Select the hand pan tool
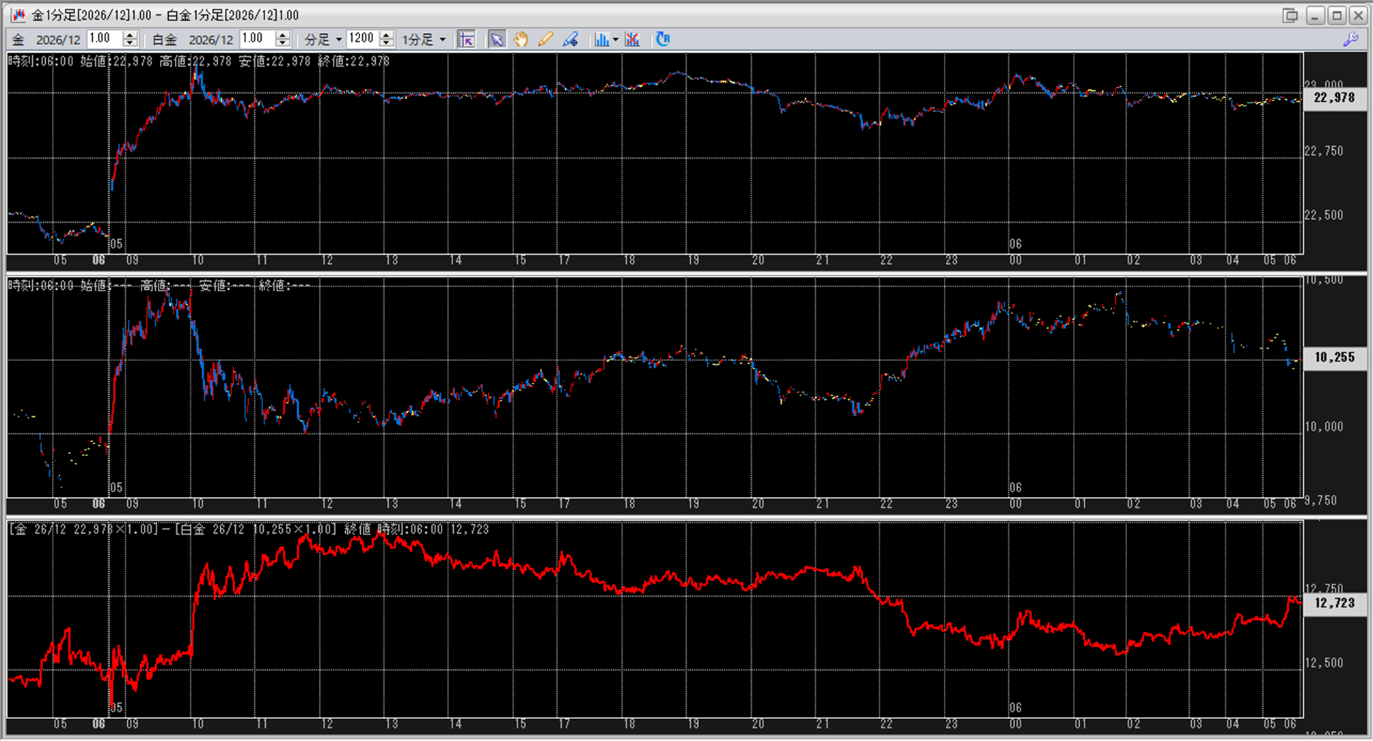The width and height of the screenshot is (1373, 741). 521,40
